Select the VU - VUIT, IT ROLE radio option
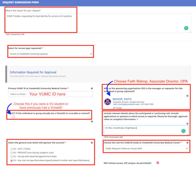Image resolution: width=196 pixels, height=169 pixels. click(11, 149)
